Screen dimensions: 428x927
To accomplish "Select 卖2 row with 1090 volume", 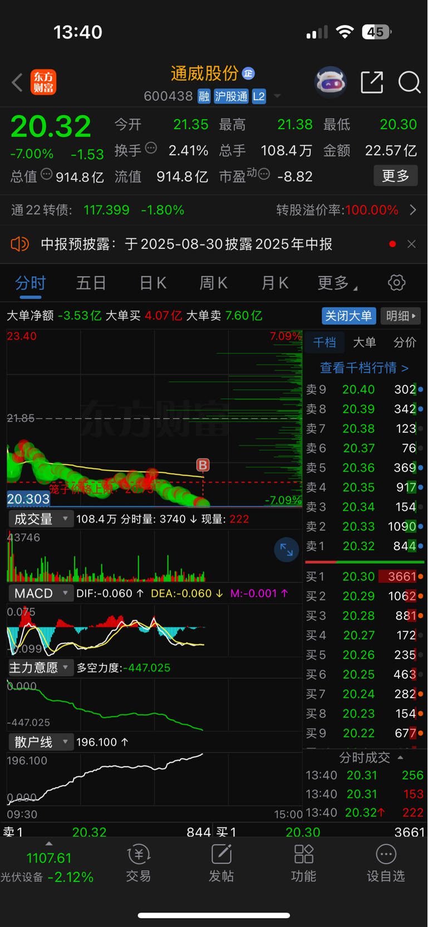I will point(365,527).
